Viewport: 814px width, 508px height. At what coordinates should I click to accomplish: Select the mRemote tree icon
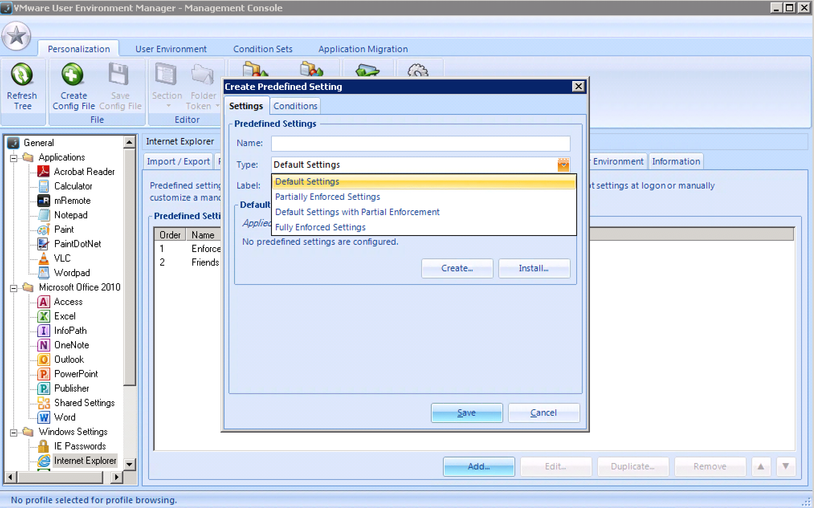43,201
